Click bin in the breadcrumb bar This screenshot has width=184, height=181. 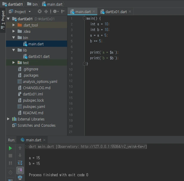click(x=32, y=4)
